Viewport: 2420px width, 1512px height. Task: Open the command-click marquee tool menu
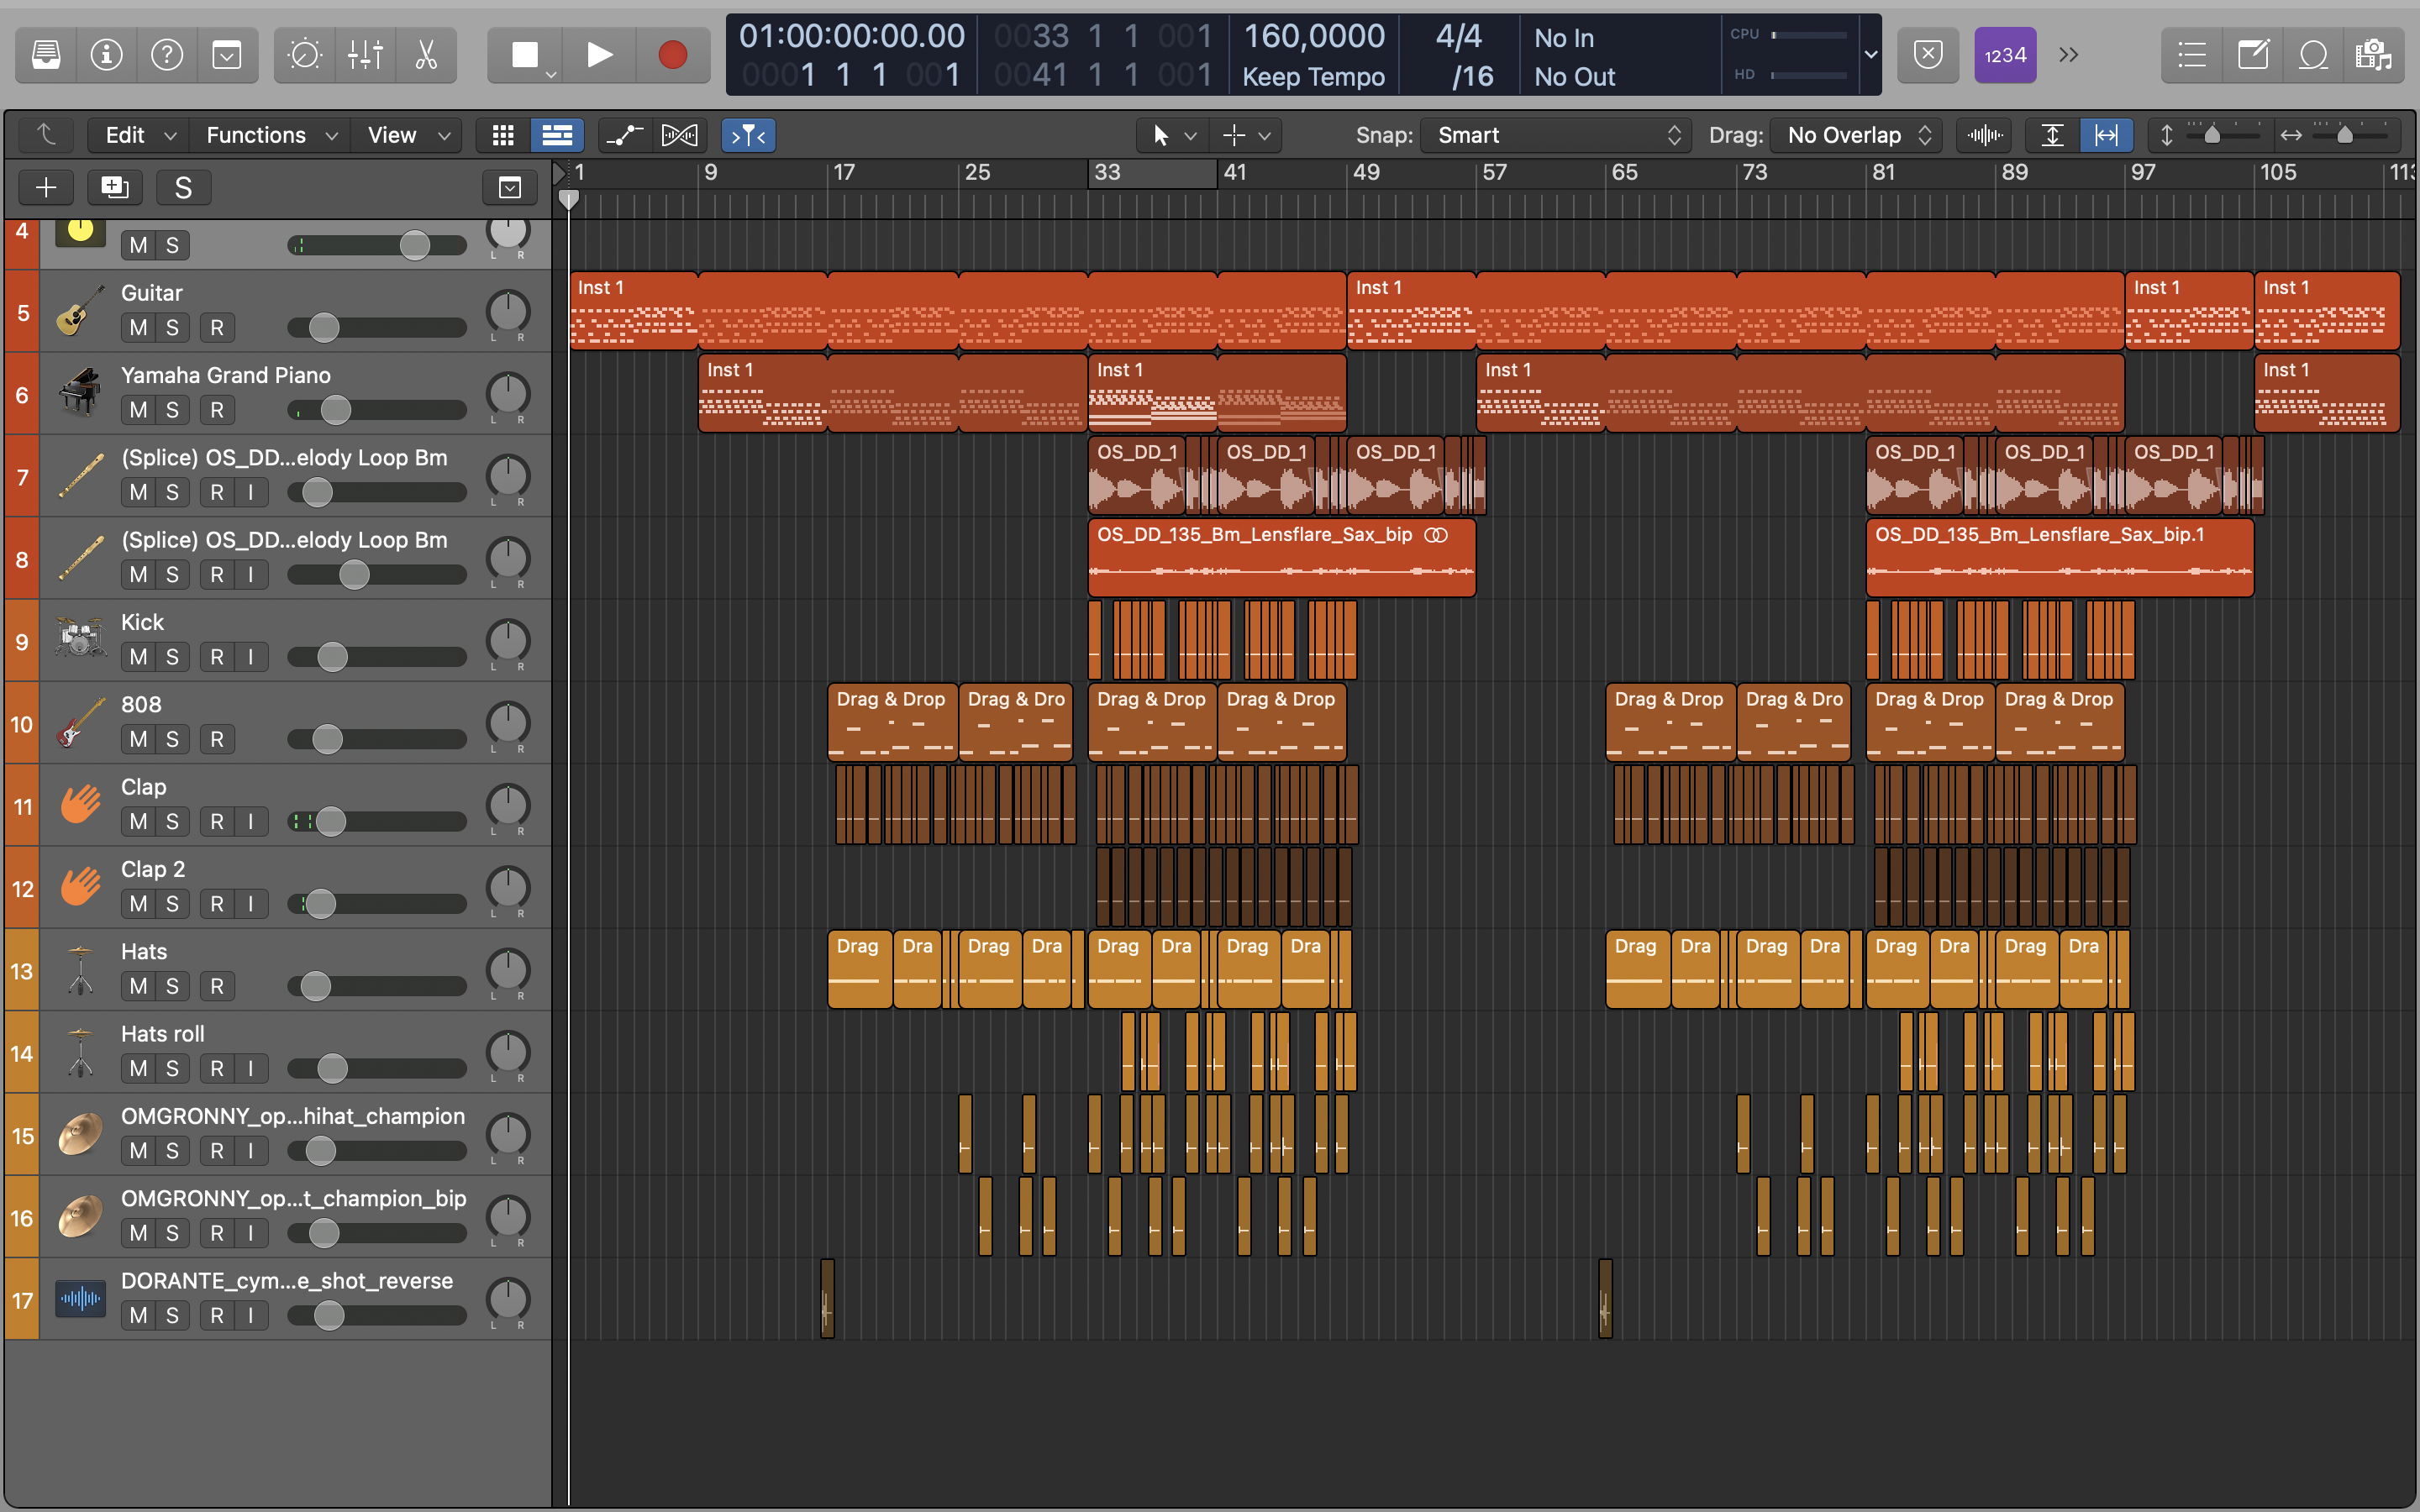click(x=1246, y=135)
